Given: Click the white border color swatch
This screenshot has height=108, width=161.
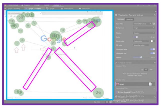Looking at the screenshot, I should [152, 41].
